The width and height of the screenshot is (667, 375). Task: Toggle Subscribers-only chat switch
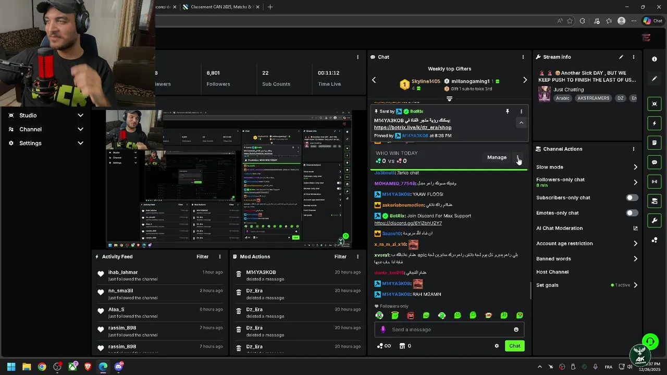(x=632, y=198)
